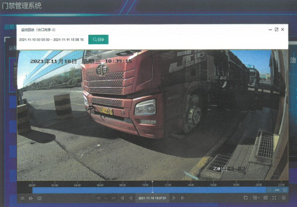Image resolution: width=297 pixels, height=207 pixels.
Task: Enter fullscreen video mode
Action: (x=274, y=198)
